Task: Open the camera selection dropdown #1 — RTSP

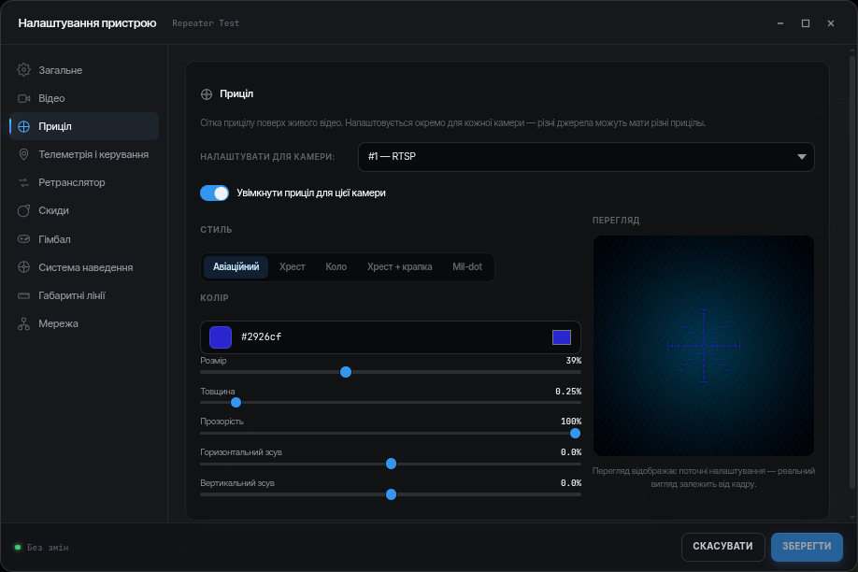Action: point(586,157)
